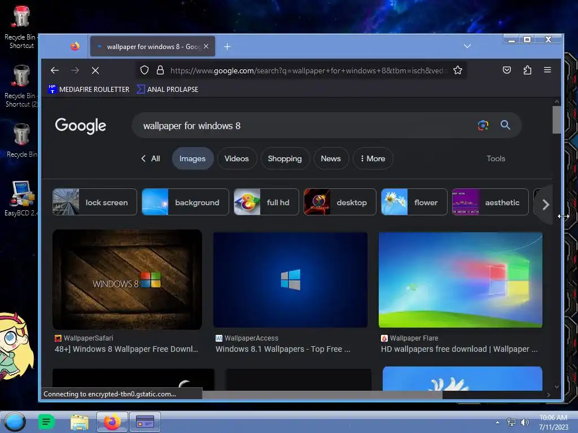
Task: Select the Recycle Bin - Shortcut (2) icon
Action: (x=21, y=86)
